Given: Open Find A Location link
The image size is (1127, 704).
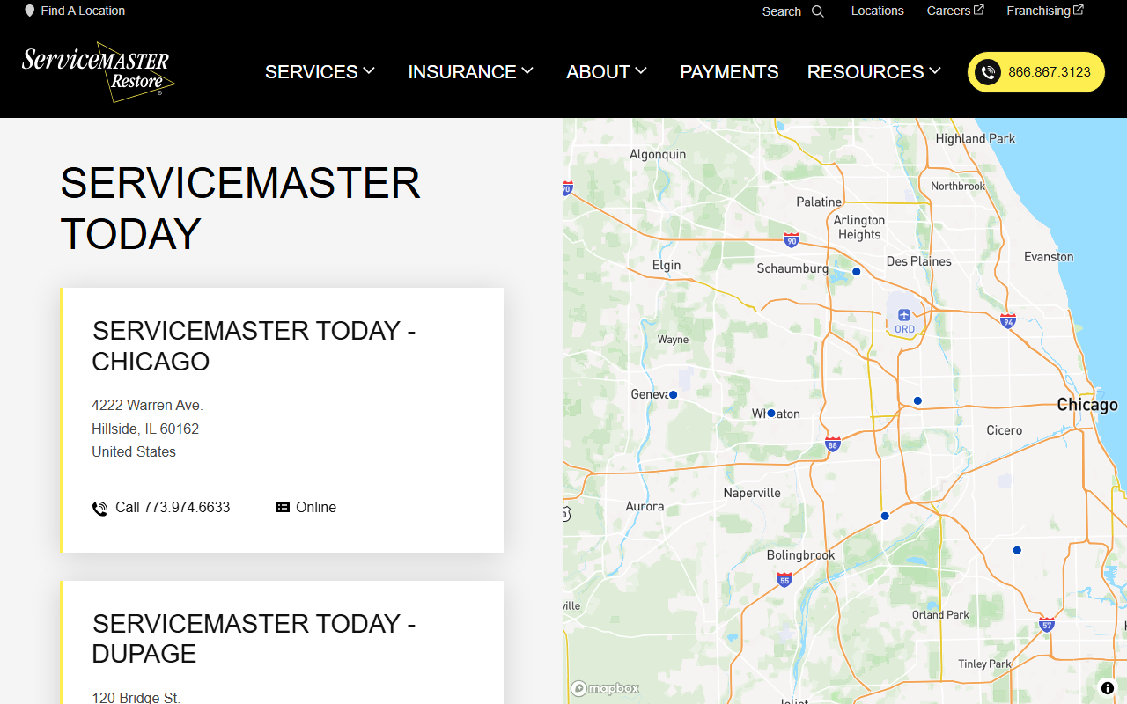Looking at the screenshot, I should [83, 11].
